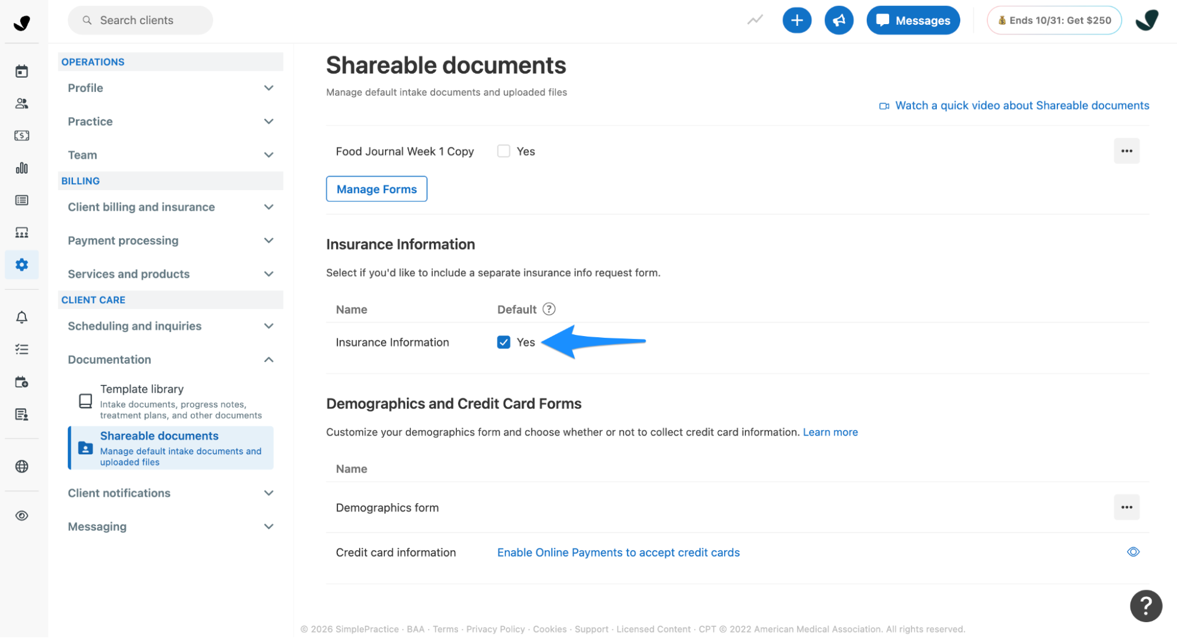
Task: Open the account avatar in top right
Action: pyautogui.click(x=1147, y=20)
